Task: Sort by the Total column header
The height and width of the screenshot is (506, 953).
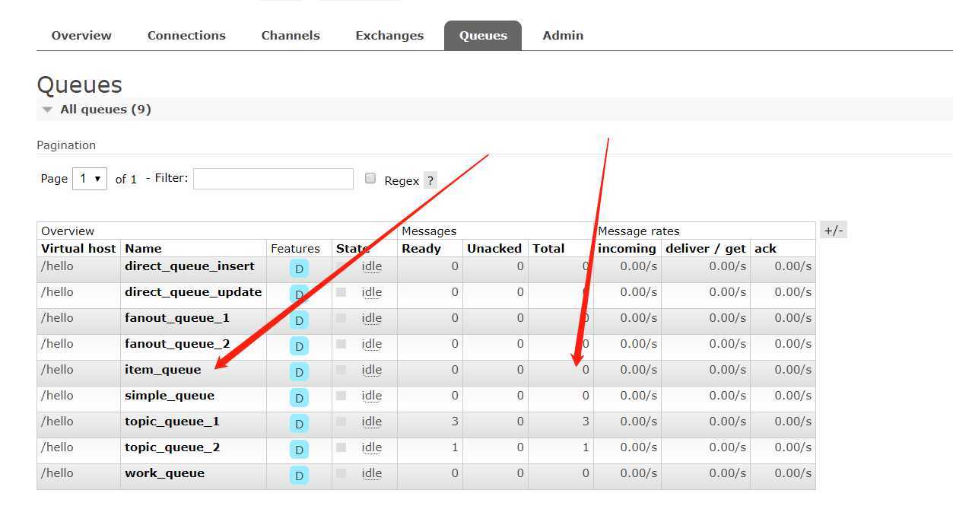Action: point(548,249)
